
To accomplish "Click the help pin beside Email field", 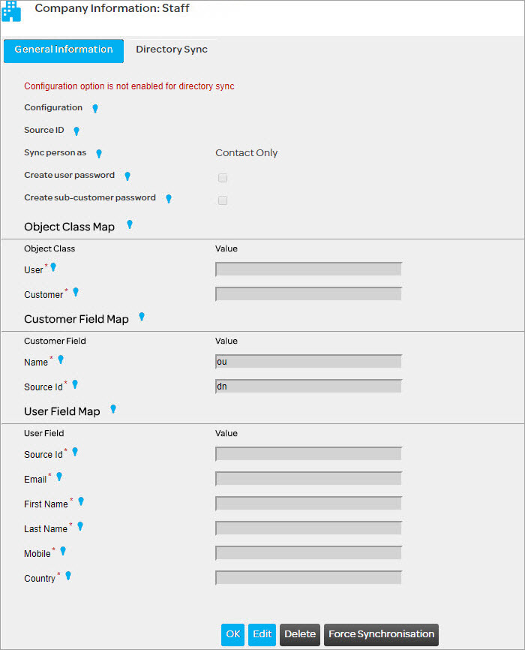I will [x=59, y=477].
